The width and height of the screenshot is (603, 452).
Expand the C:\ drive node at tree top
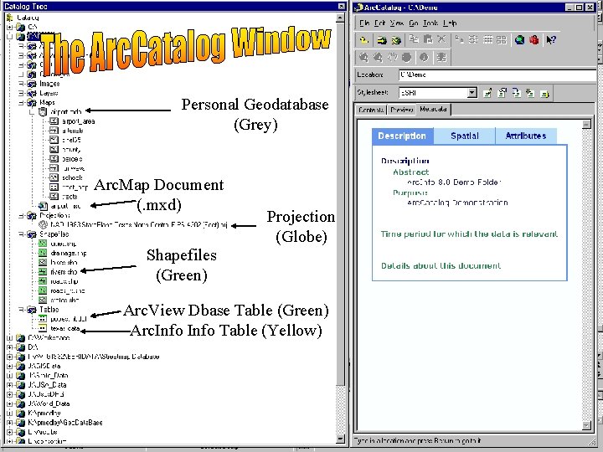click(10, 28)
